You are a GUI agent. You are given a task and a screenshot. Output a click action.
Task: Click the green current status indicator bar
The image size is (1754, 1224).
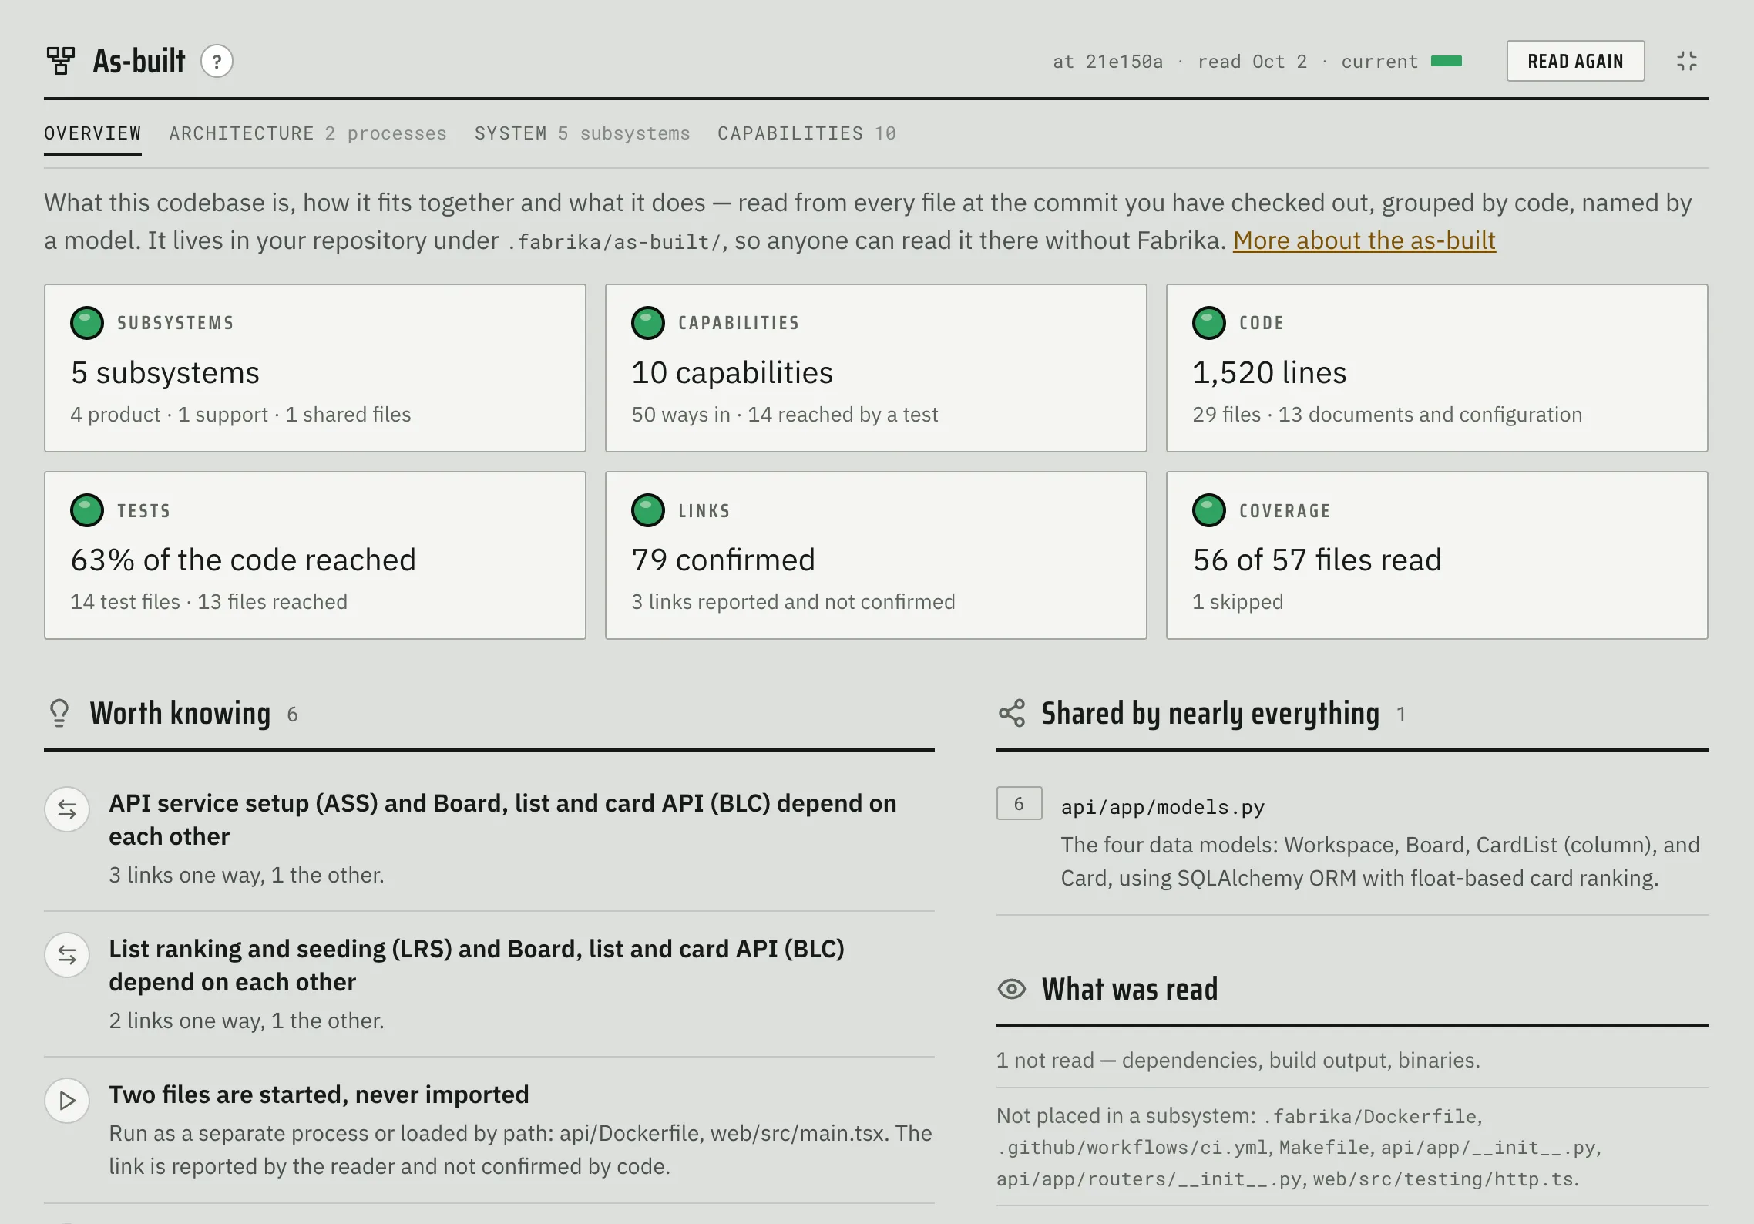click(1447, 61)
